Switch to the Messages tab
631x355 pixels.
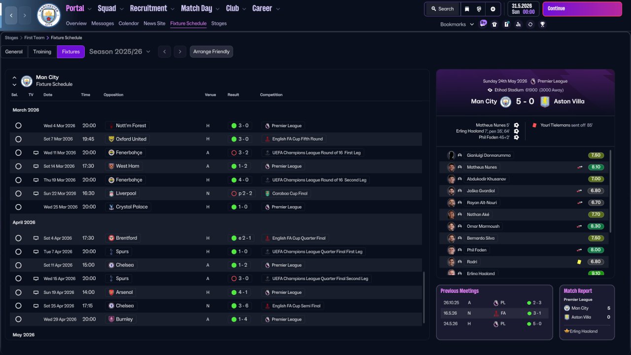(103, 23)
